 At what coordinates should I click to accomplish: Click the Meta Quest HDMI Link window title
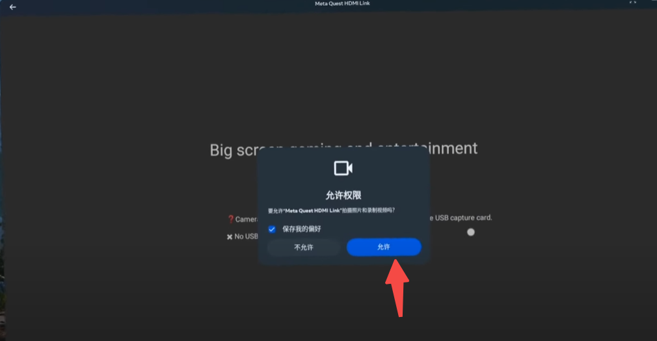(342, 3)
